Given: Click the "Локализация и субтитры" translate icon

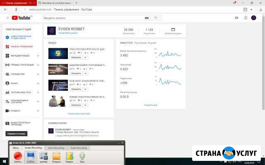Looking at the screenshot, I should click(7, 101).
